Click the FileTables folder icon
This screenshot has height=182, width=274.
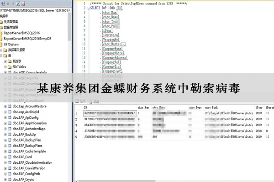pos(10,67)
